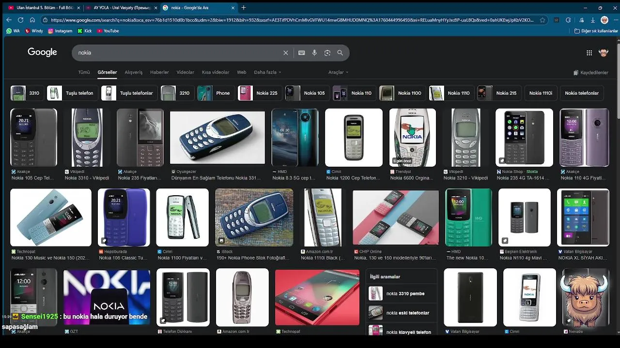Open related search nokia klavyeli telefon
The height and width of the screenshot is (348, 620).
[402, 331]
